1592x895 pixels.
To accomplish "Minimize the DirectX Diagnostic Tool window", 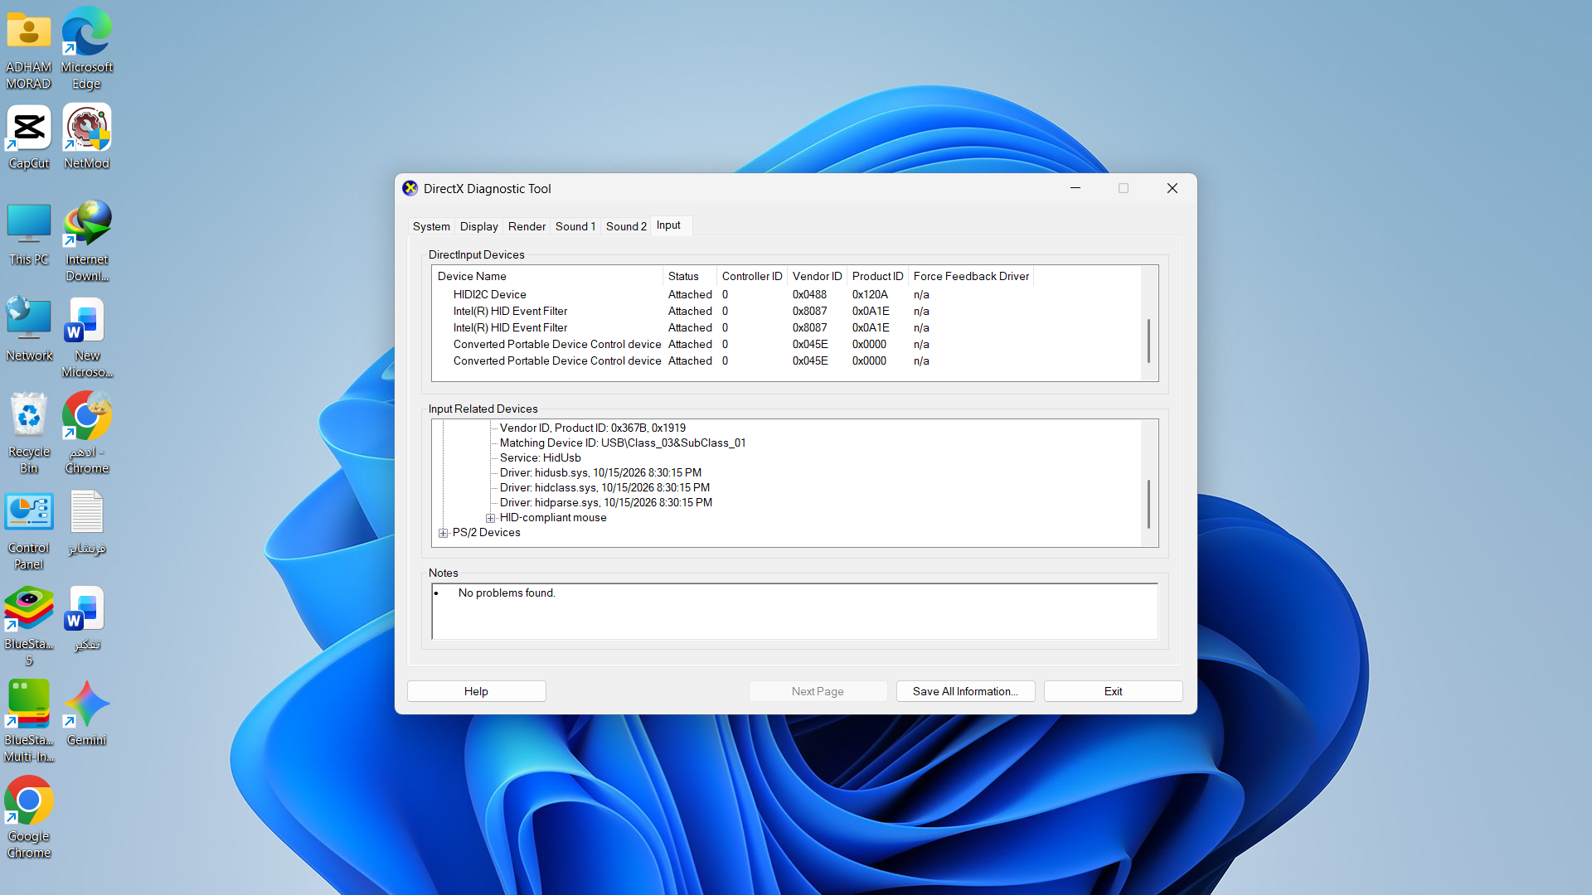I will [x=1075, y=188].
